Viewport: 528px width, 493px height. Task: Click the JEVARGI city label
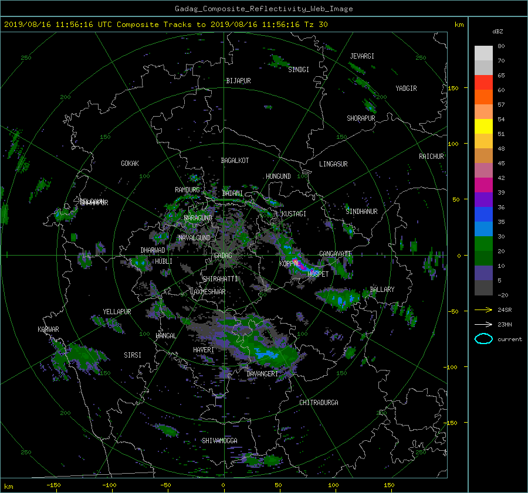(x=362, y=56)
